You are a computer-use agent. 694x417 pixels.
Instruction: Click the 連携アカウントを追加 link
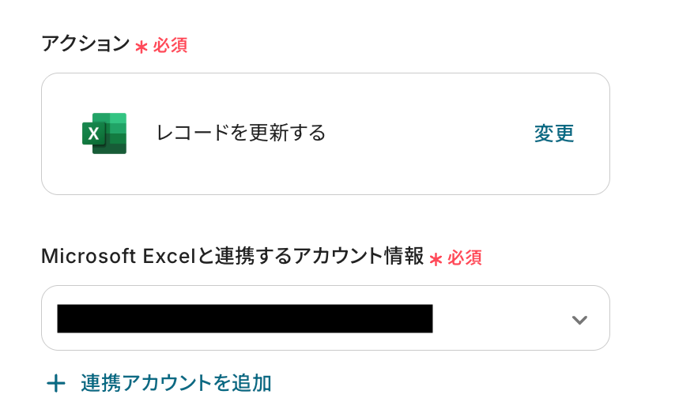click(175, 384)
